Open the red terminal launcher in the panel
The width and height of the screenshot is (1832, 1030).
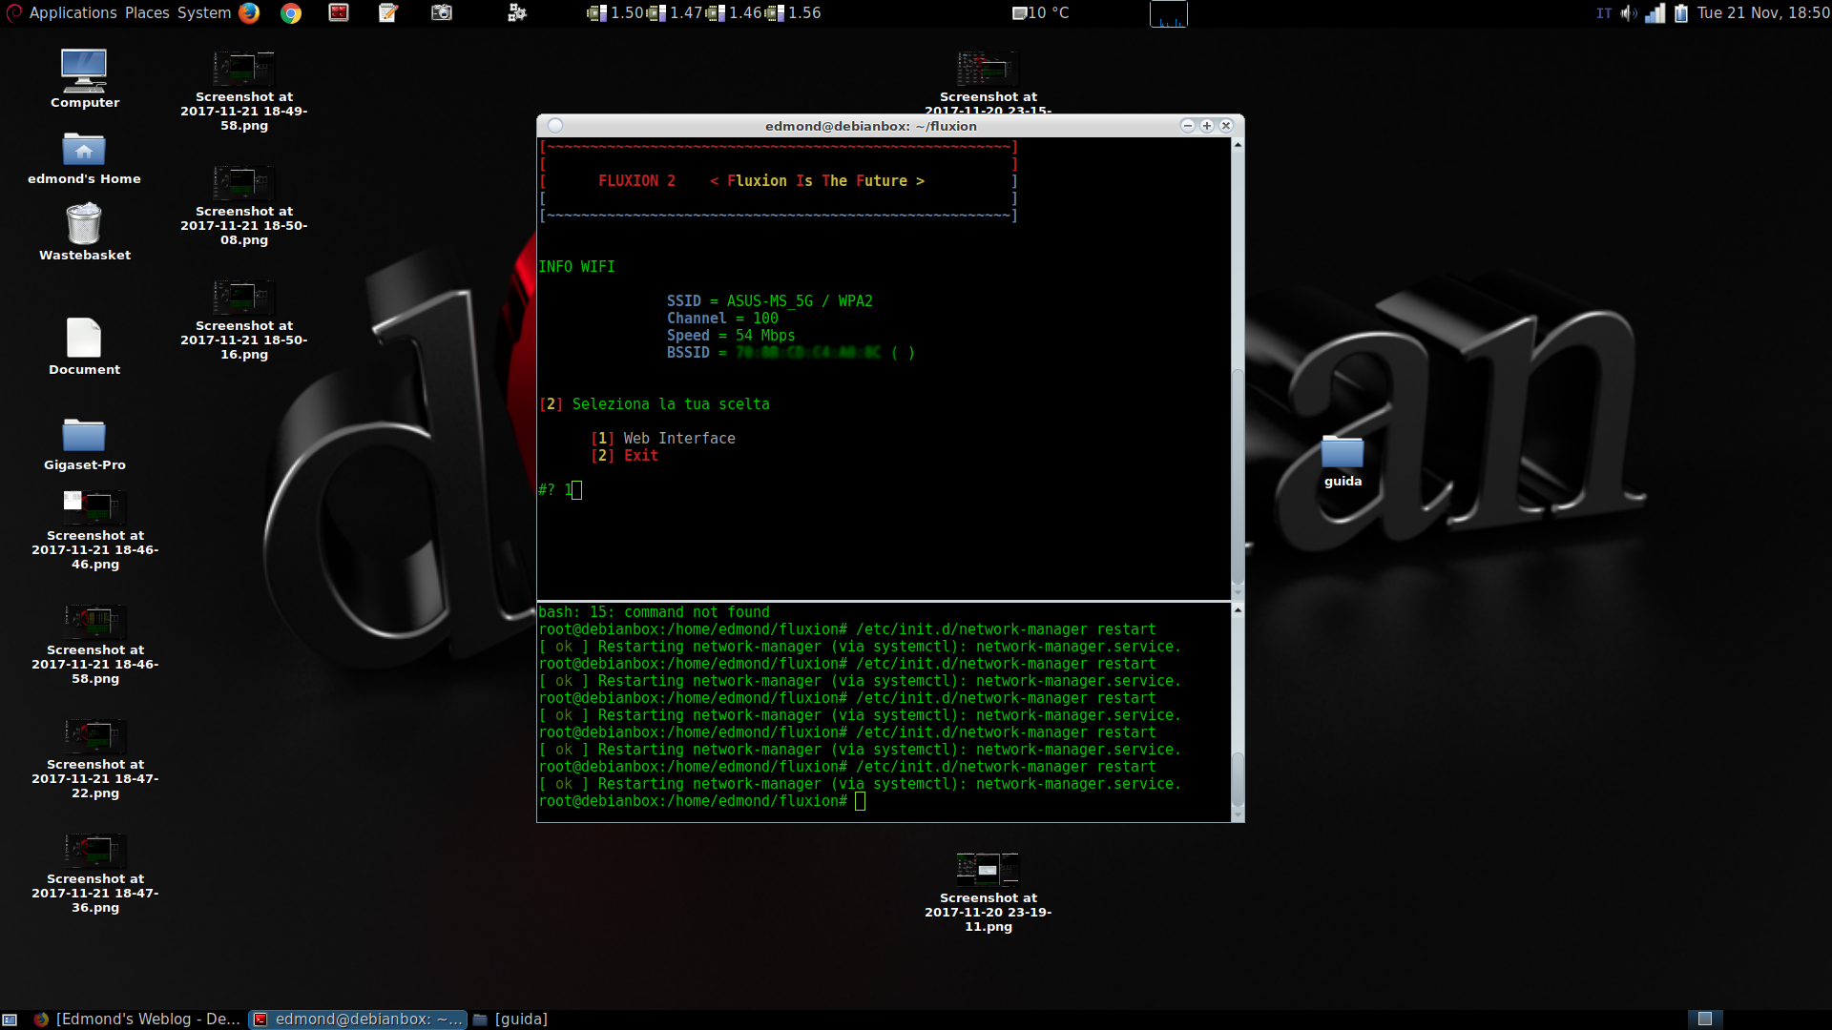coord(339,12)
